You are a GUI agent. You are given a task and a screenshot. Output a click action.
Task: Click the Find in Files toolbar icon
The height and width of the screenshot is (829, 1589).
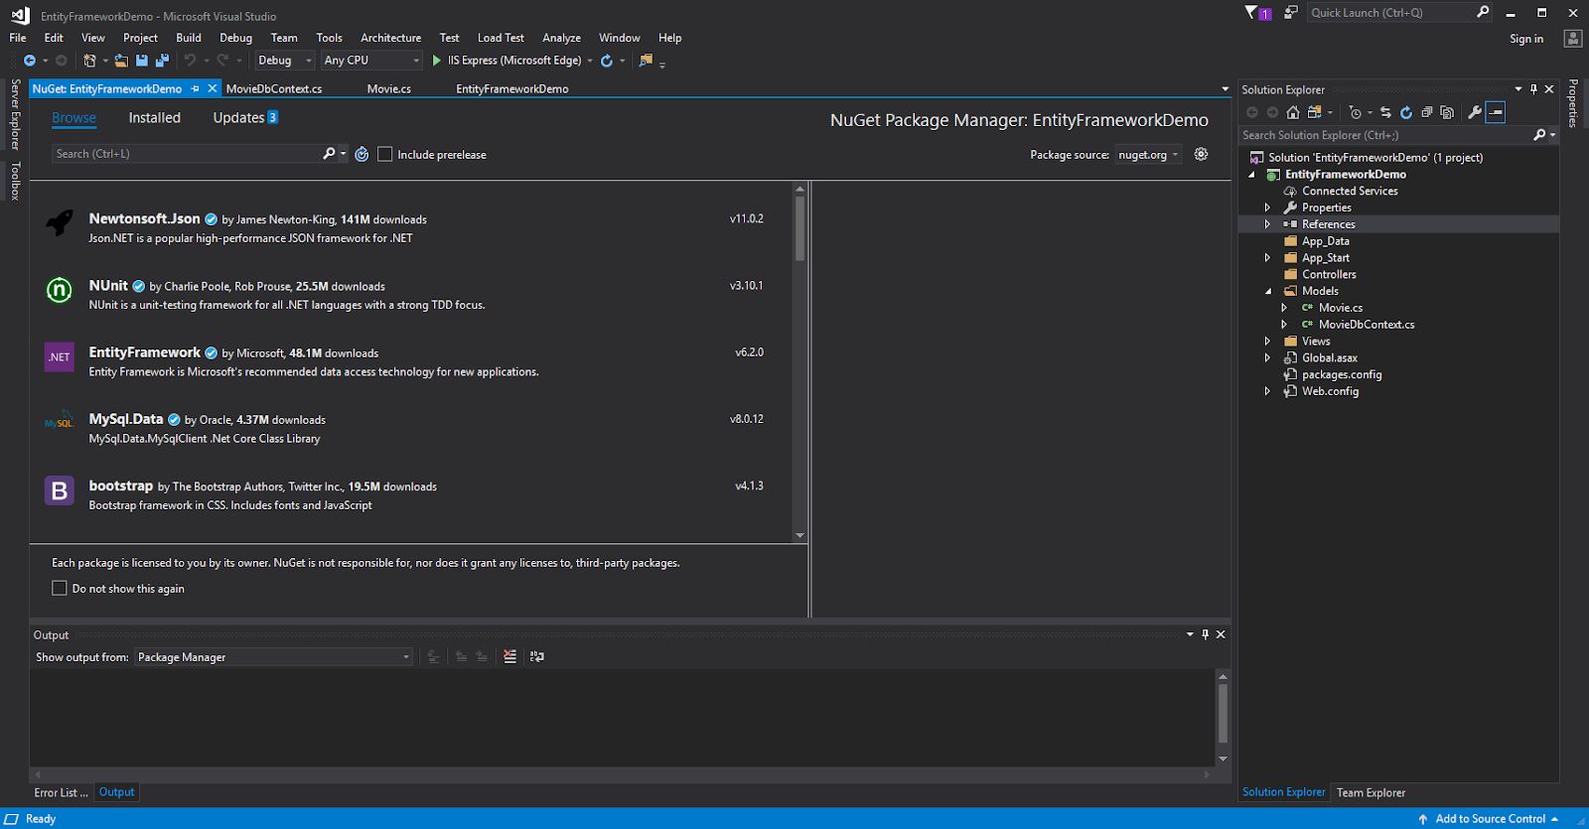coord(647,61)
